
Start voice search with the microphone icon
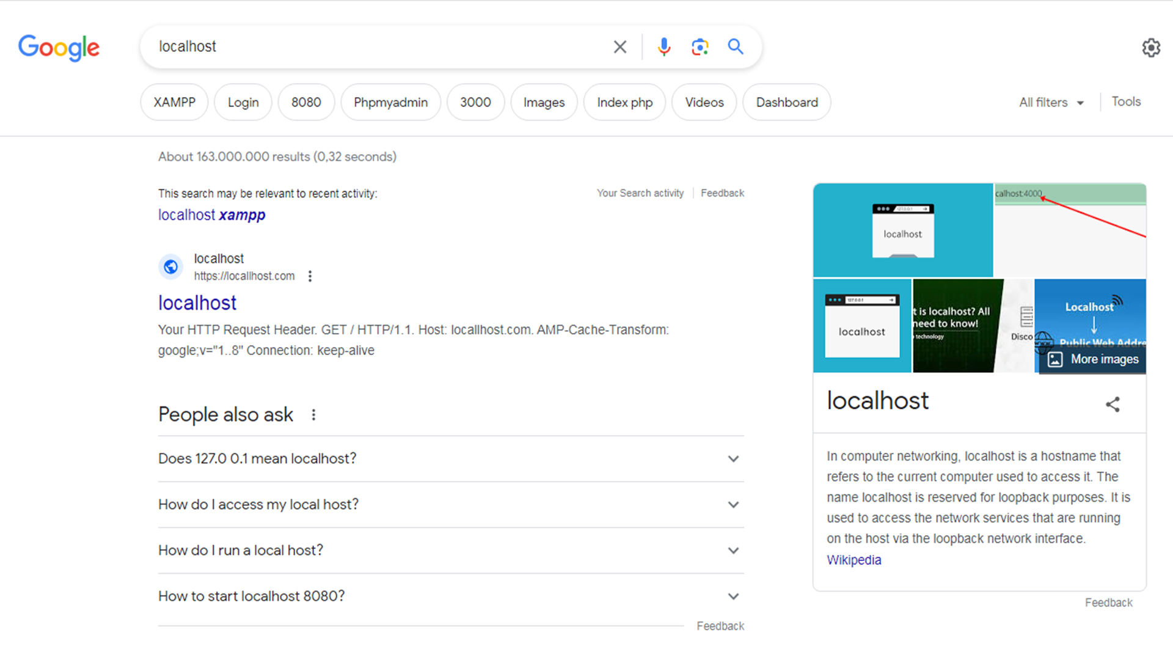coord(664,46)
